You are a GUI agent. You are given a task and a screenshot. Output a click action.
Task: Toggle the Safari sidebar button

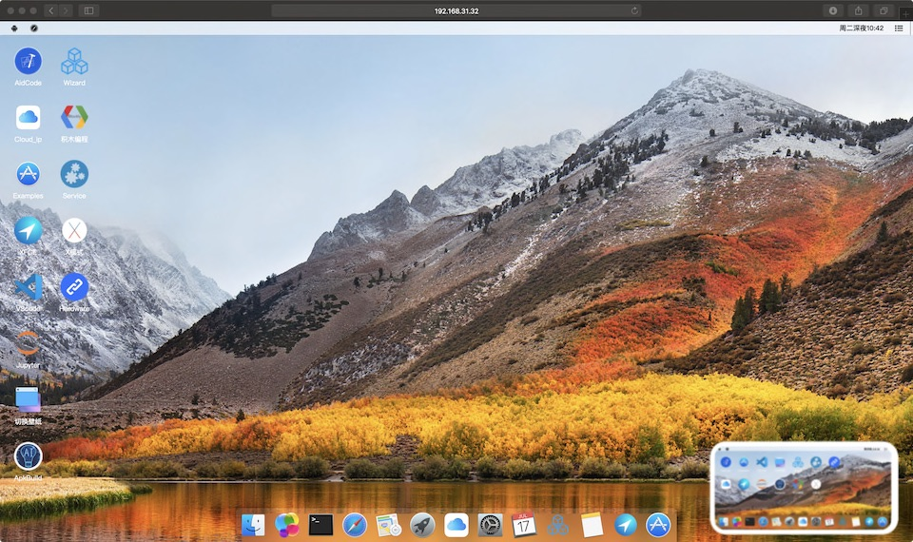click(x=89, y=10)
